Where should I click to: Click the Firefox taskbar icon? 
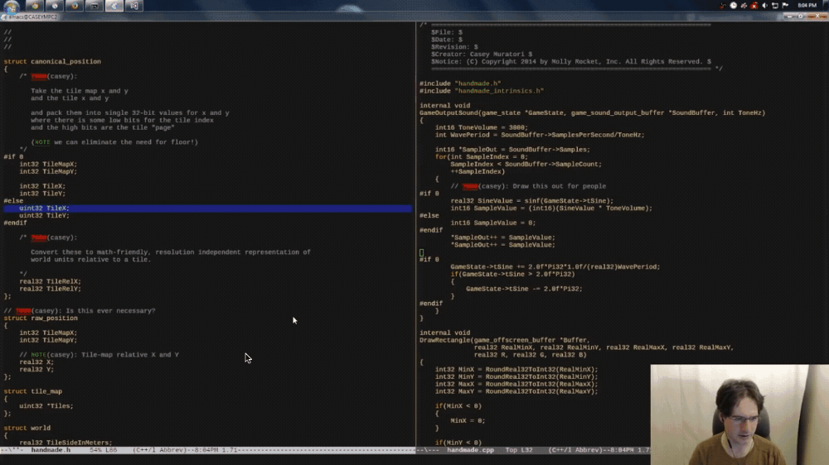[75, 6]
